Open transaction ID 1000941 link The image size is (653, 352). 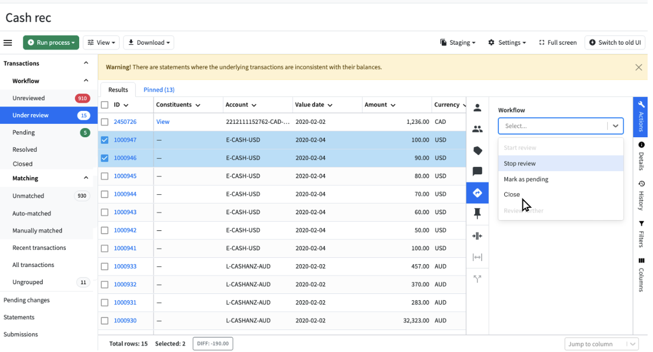coord(125,248)
